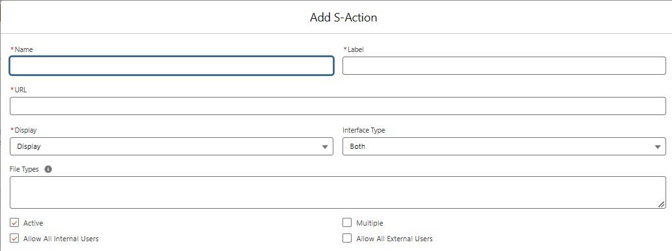Click the Interface Type field label

(364, 130)
